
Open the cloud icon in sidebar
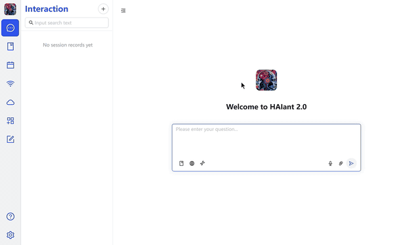point(10,102)
